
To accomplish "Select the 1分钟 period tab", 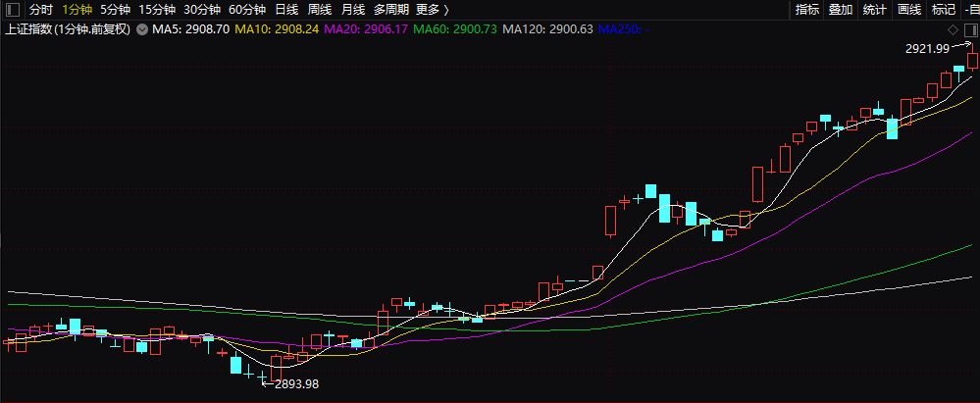I will (78, 10).
